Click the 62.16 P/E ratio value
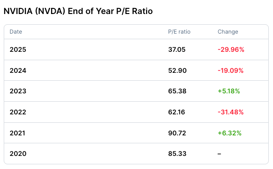This screenshot has height=169, width=273. 177,112
